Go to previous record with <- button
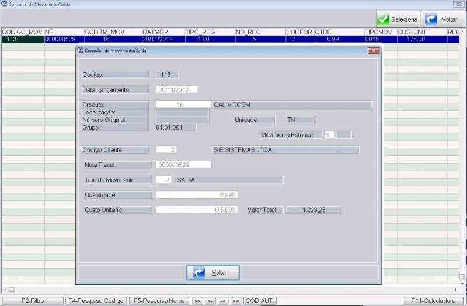467x306 pixels. click(x=211, y=301)
